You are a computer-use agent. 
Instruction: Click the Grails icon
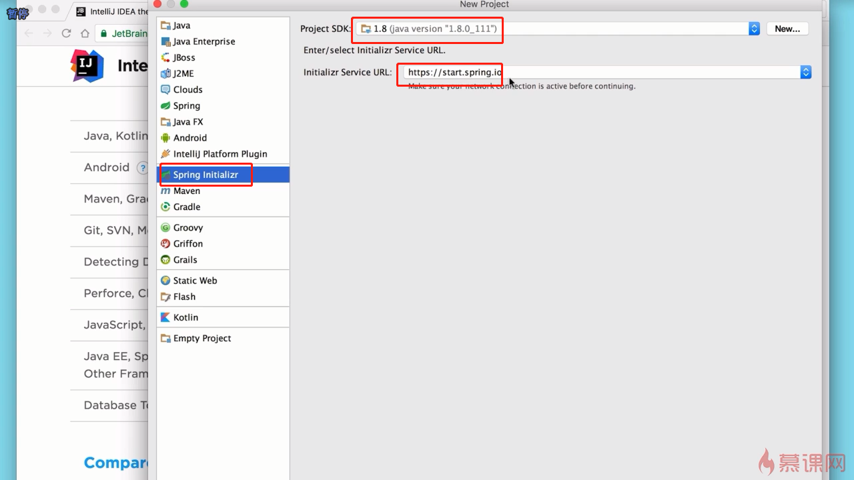[x=166, y=259]
